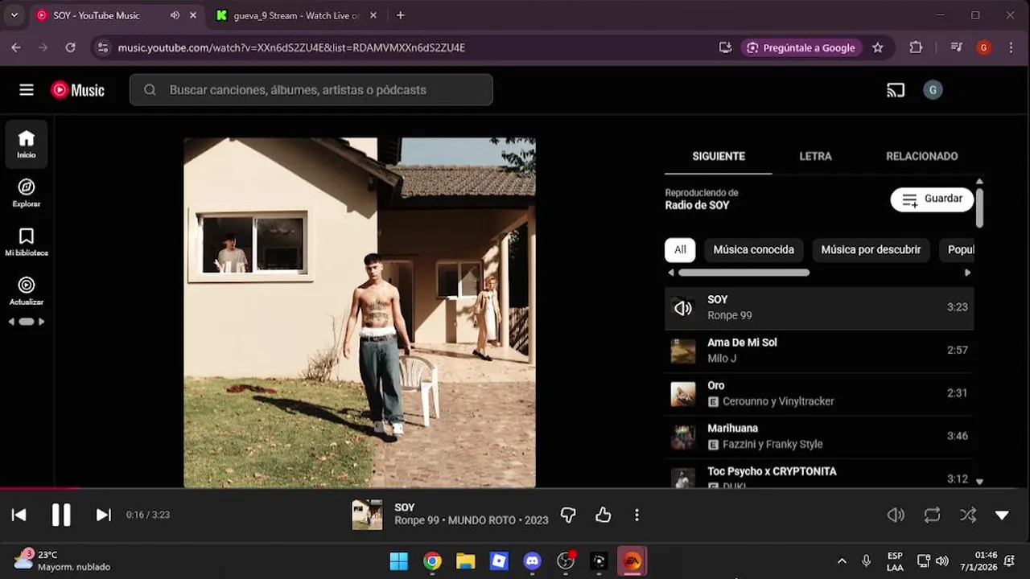Image resolution: width=1030 pixels, height=579 pixels.
Task: Open Ronpe 99 artist link in player bar
Action: [417, 520]
